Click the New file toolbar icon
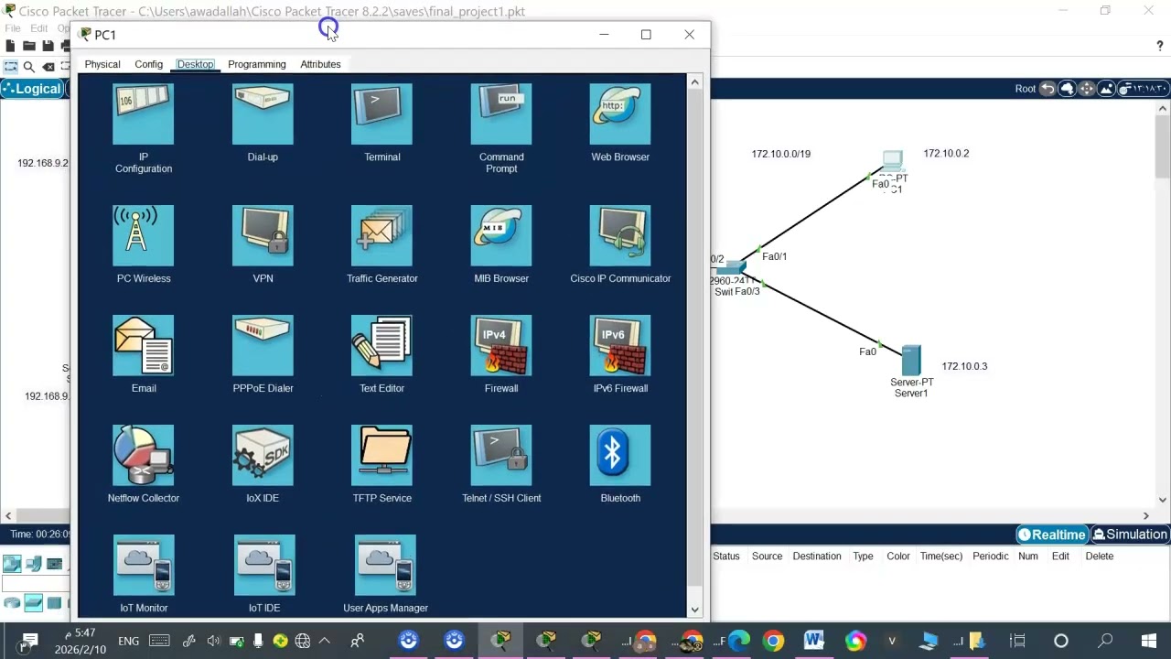 click(x=10, y=46)
